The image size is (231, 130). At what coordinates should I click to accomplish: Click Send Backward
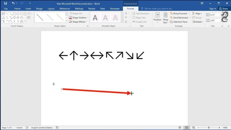179,18
